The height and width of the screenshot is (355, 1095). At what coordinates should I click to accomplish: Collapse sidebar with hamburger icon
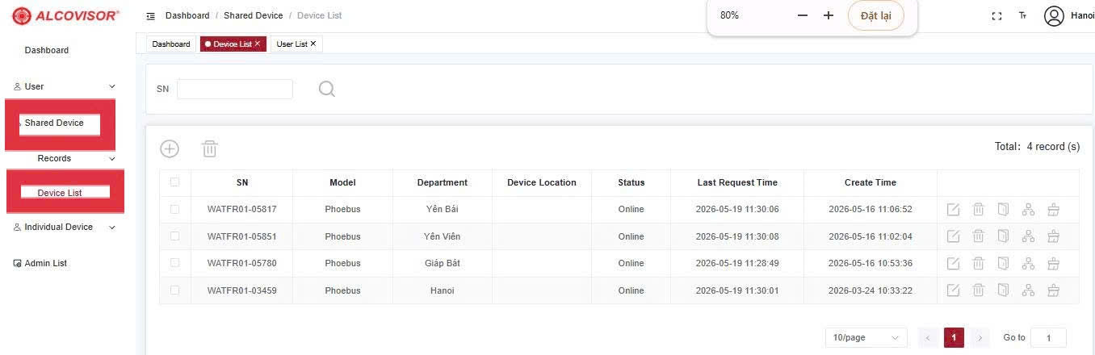[x=151, y=16]
